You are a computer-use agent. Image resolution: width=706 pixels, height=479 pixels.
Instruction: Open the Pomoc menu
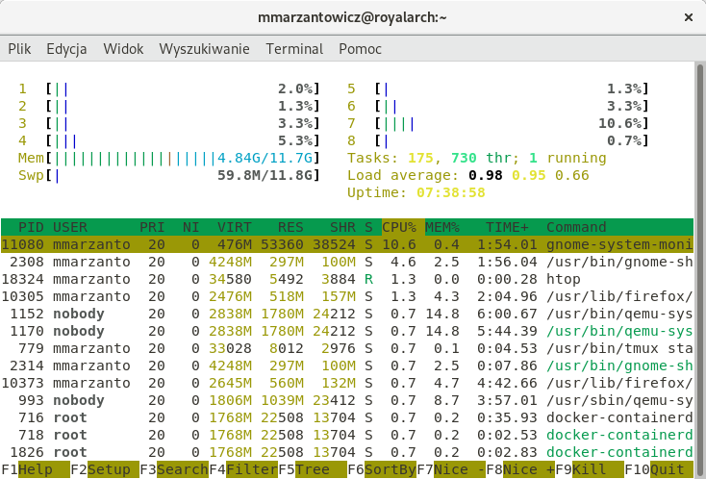(x=360, y=49)
